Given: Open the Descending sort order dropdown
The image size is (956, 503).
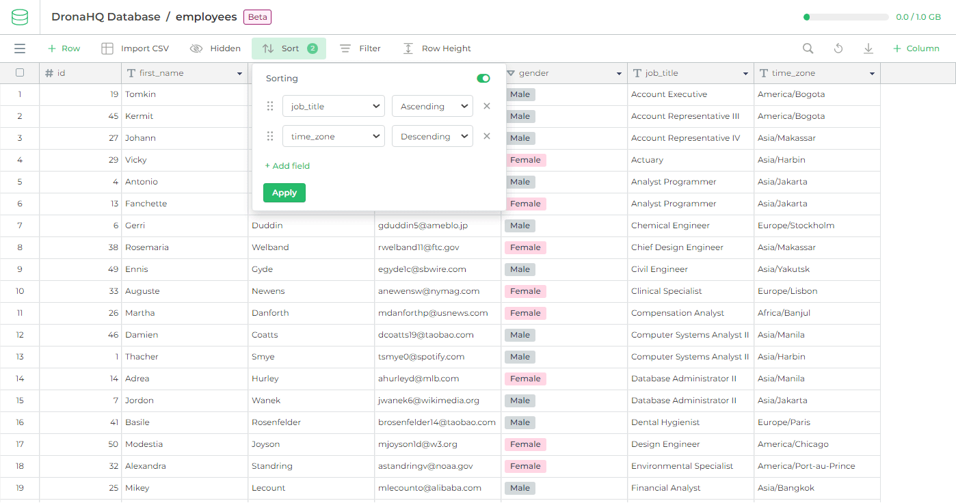Looking at the screenshot, I should 432,136.
